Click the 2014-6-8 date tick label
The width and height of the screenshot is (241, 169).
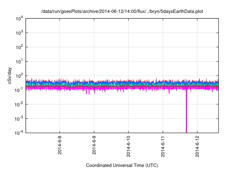point(59,145)
